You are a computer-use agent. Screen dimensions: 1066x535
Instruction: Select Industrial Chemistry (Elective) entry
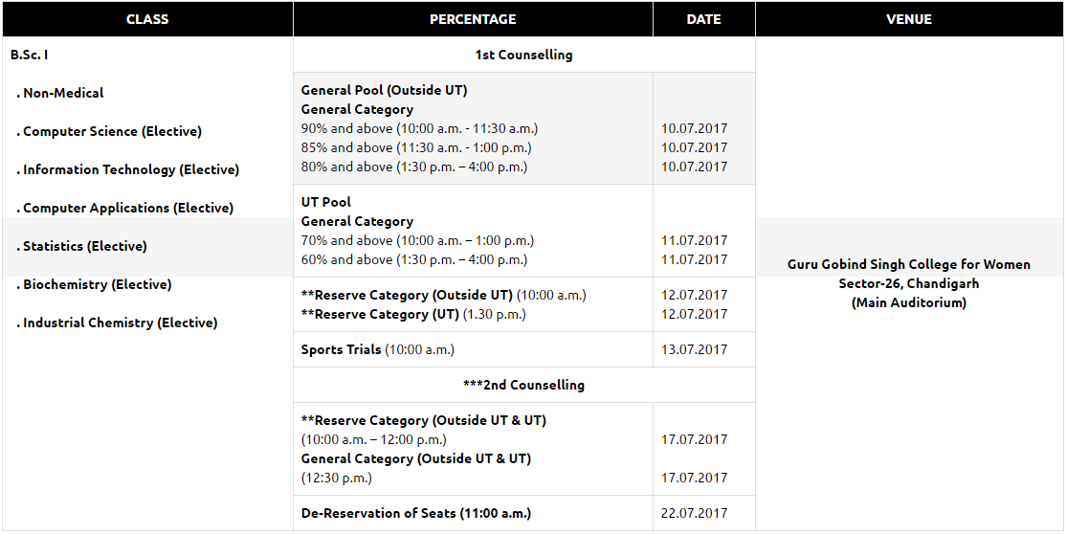click(117, 323)
